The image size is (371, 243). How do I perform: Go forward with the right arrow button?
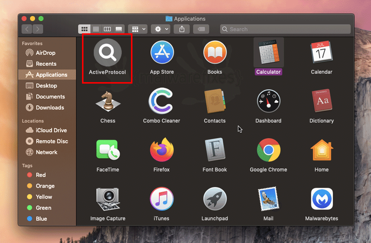38,29
